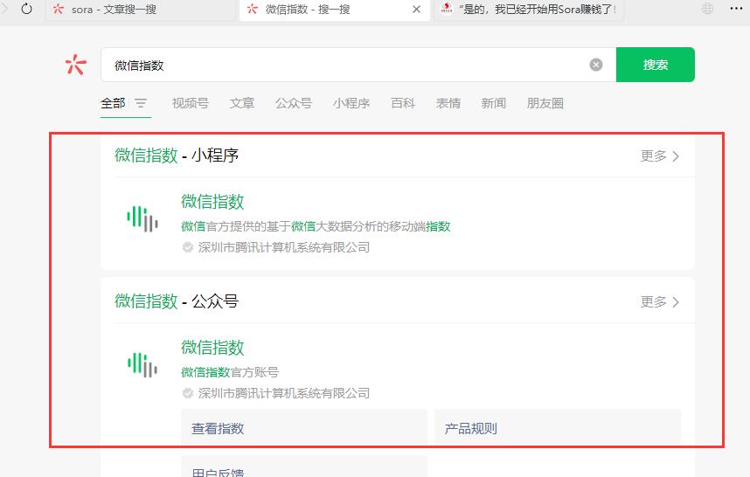The image size is (750, 477).
Task: Open the filter icon next to 全部
Action: click(141, 103)
